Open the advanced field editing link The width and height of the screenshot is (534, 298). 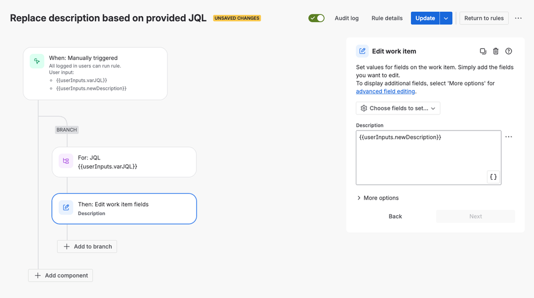(x=385, y=91)
